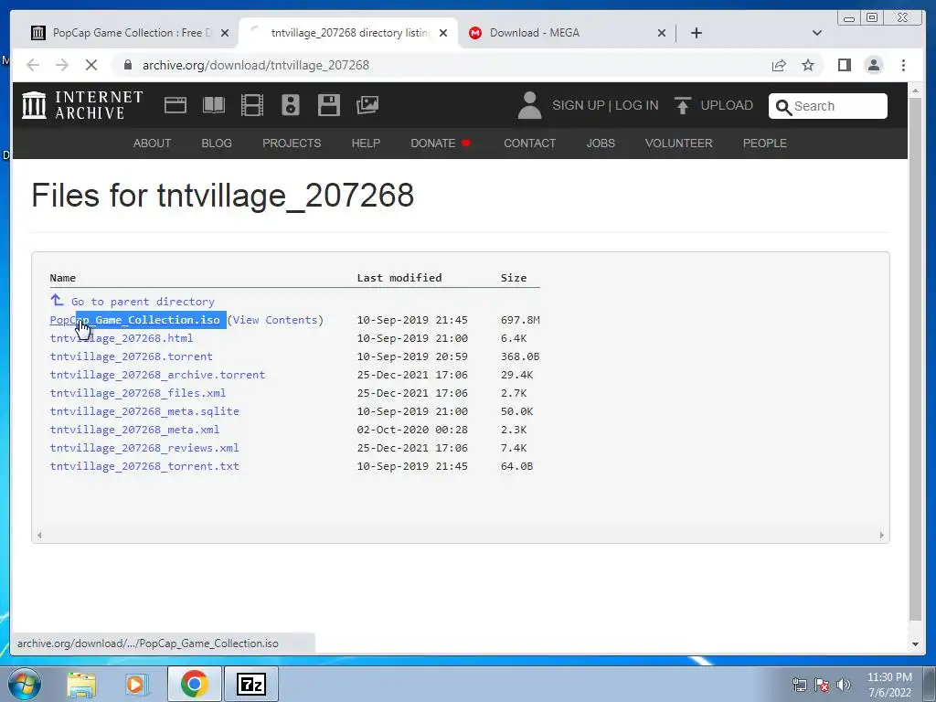The width and height of the screenshot is (936, 702).
Task: Switch to Download - MEGA tab
Action: (x=566, y=33)
